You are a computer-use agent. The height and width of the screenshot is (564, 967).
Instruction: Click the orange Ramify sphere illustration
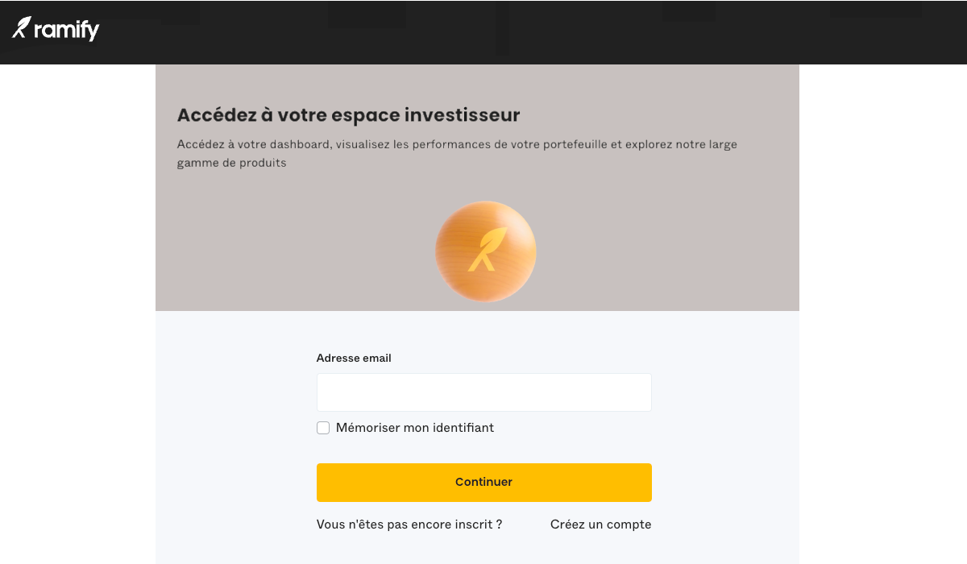coord(485,251)
